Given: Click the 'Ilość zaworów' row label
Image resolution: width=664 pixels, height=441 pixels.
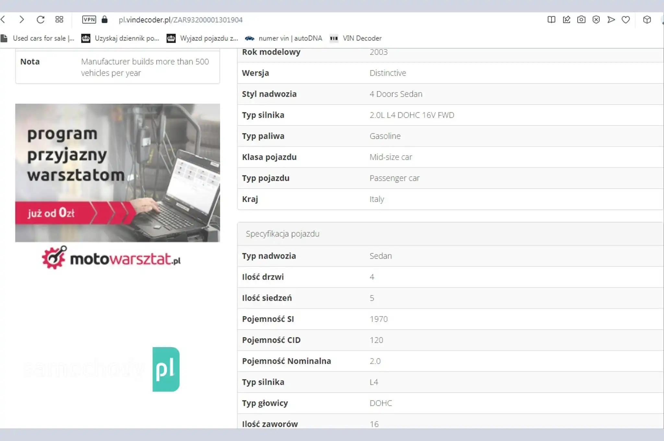Looking at the screenshot, I should [270, 424].
